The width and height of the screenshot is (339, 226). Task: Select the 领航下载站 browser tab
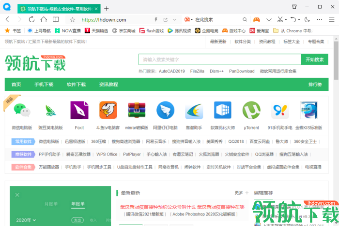(59, 9)
